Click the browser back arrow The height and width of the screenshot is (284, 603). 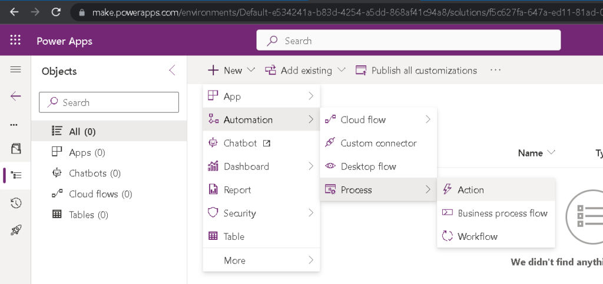[14, 12]
